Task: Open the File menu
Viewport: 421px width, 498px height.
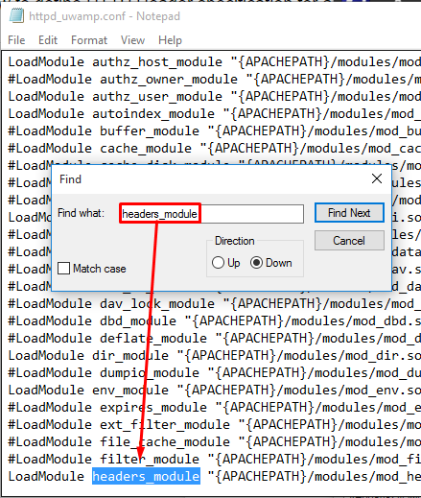Action: tap(16, 40)
